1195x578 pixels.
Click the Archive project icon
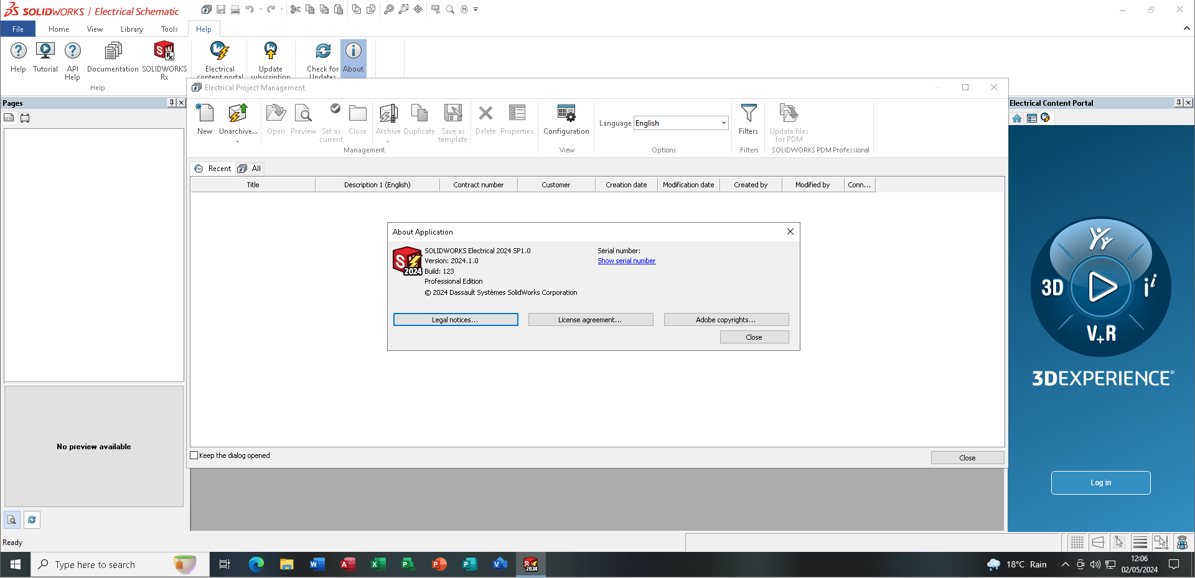388,113
